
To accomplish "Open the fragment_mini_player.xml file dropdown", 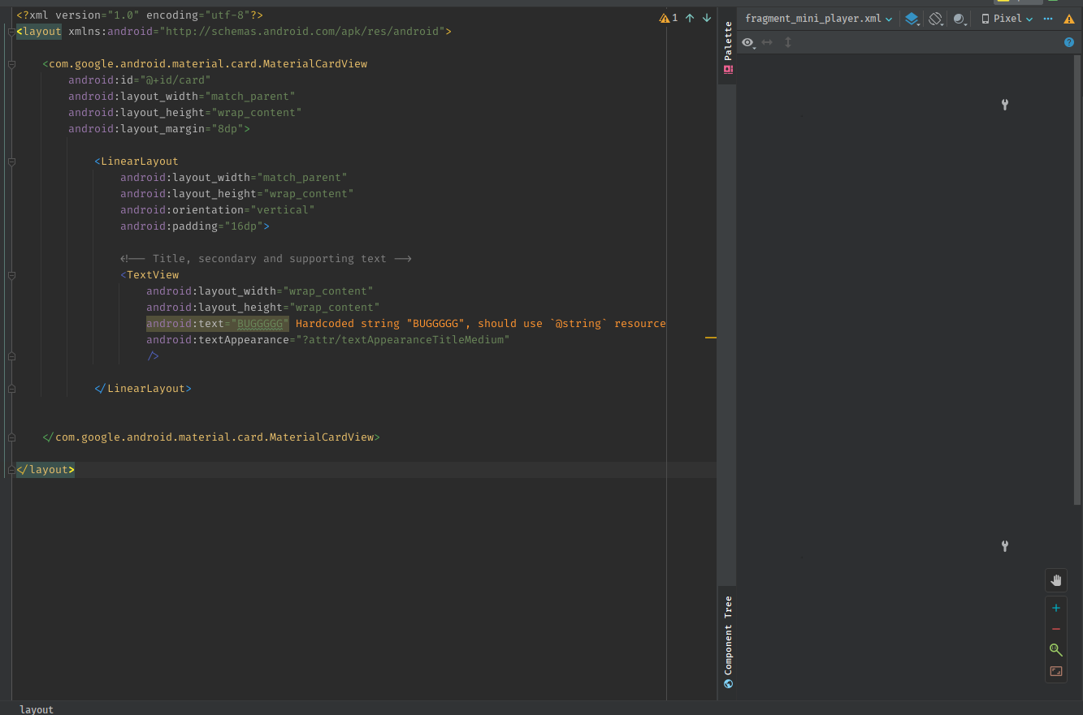I will 818,19.
